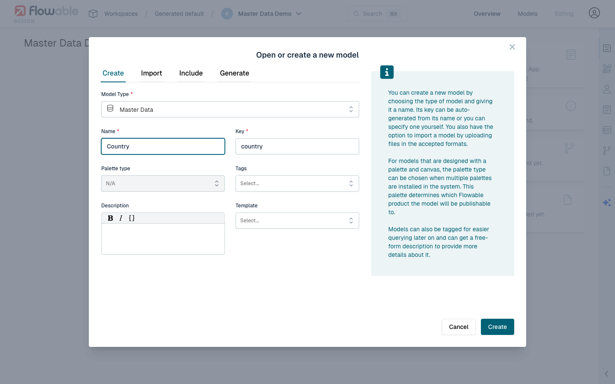Open the Generate tab
615x384 pixels.
(x=234, y=73)
